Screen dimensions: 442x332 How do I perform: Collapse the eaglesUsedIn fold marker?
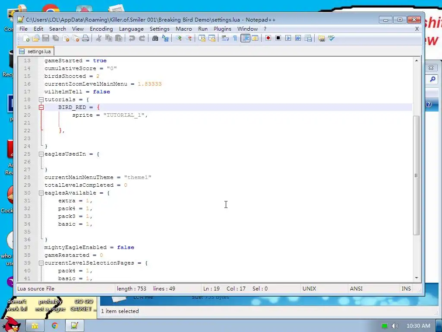pyautogui.click(x=41, y=154)
